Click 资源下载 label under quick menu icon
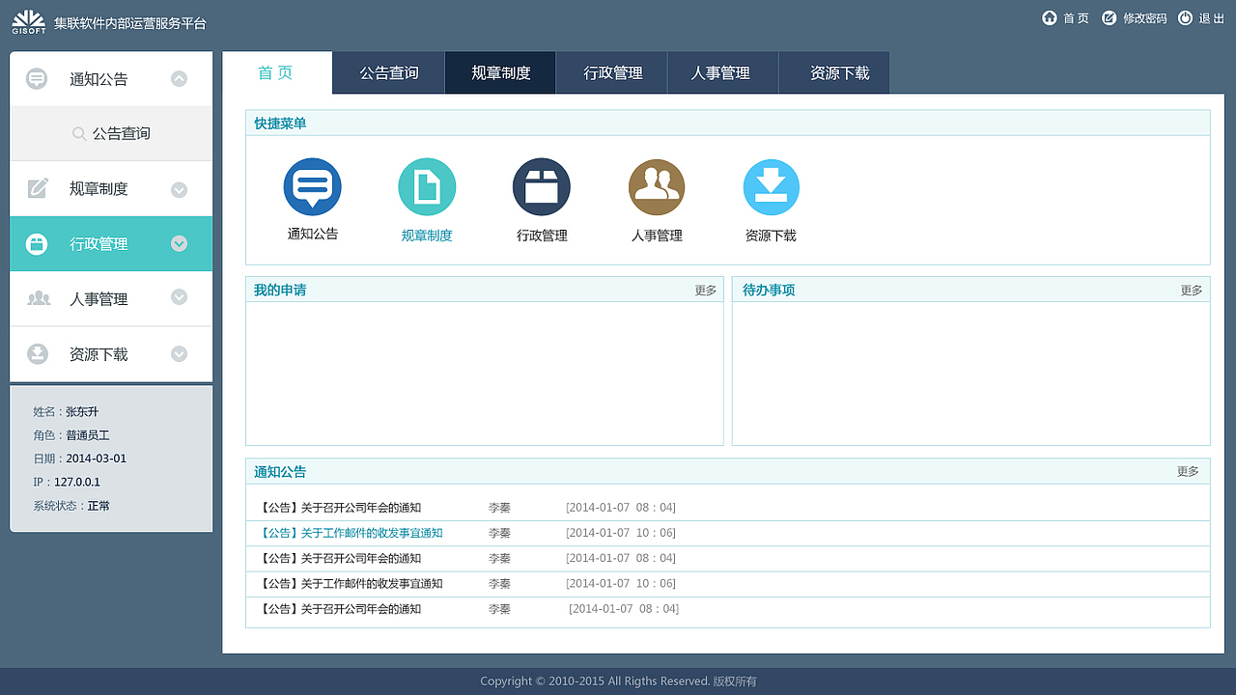Image resolution: width=1236 pixels, height=695 pixels. 771,236
